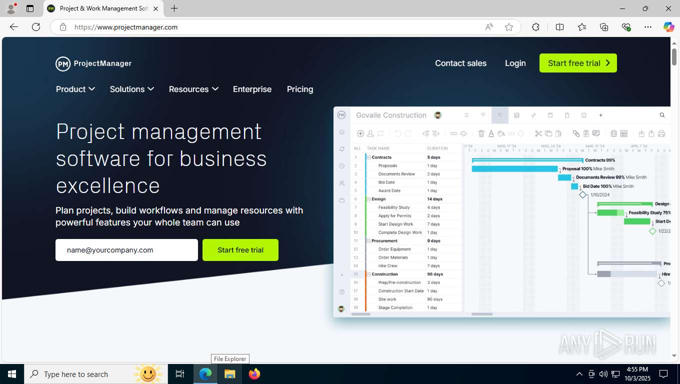Screen dimensions: 680x384
Task: Add this page to favorites
Action: (509, 27)
